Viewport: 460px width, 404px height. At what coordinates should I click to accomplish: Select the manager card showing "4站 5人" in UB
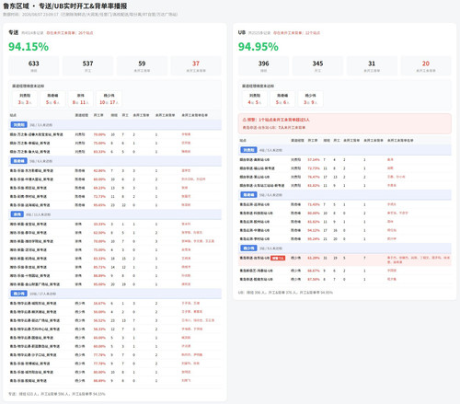click(x=255, y=99)
